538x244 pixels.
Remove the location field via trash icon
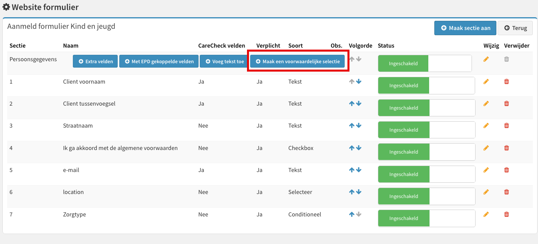point(506,192)
